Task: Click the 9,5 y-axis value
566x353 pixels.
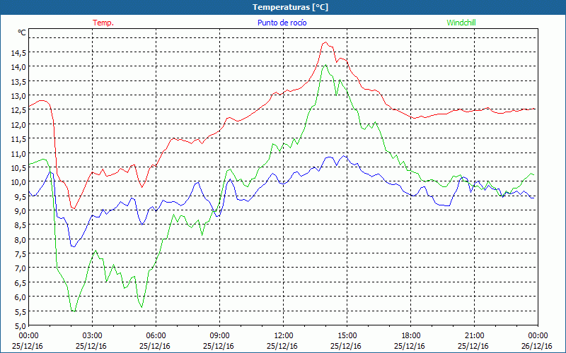Action: click(21, 196)
